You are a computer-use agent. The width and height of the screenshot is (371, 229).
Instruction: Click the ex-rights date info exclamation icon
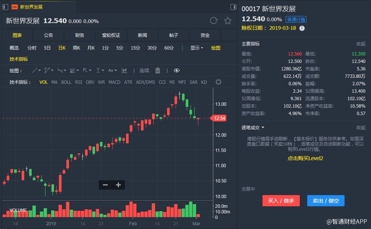coord(302,28)
